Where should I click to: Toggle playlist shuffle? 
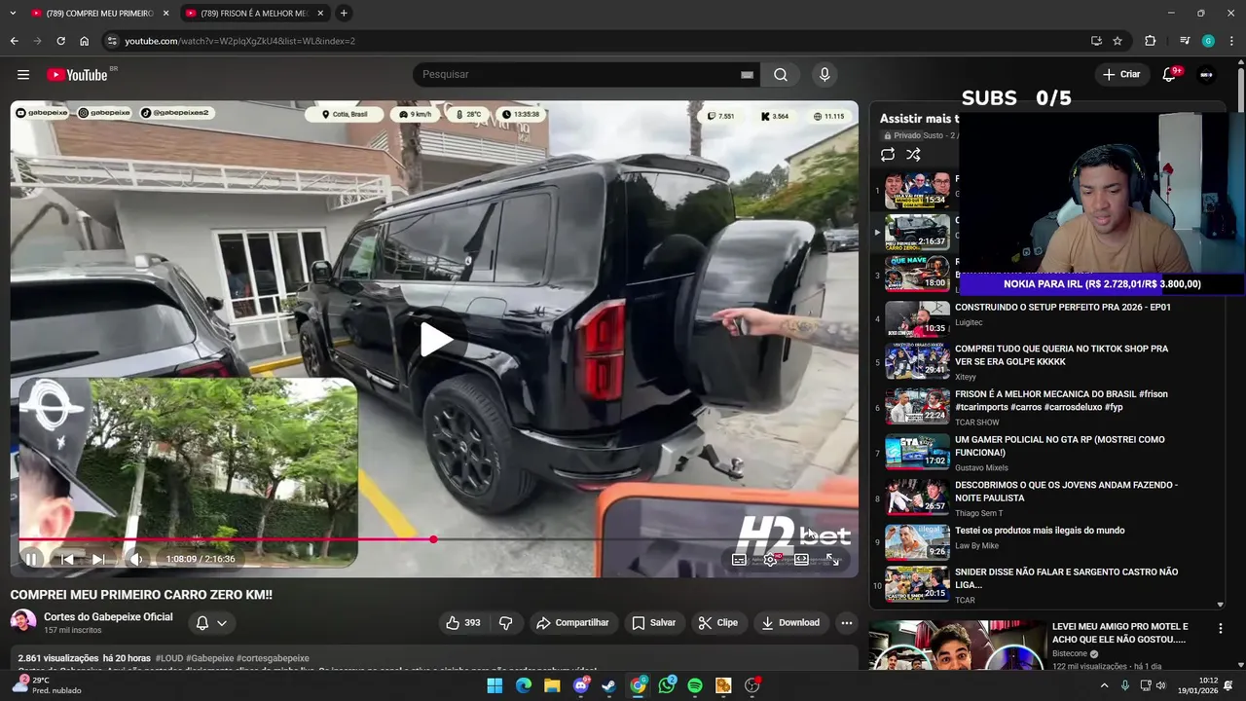(x=913, y=155)
